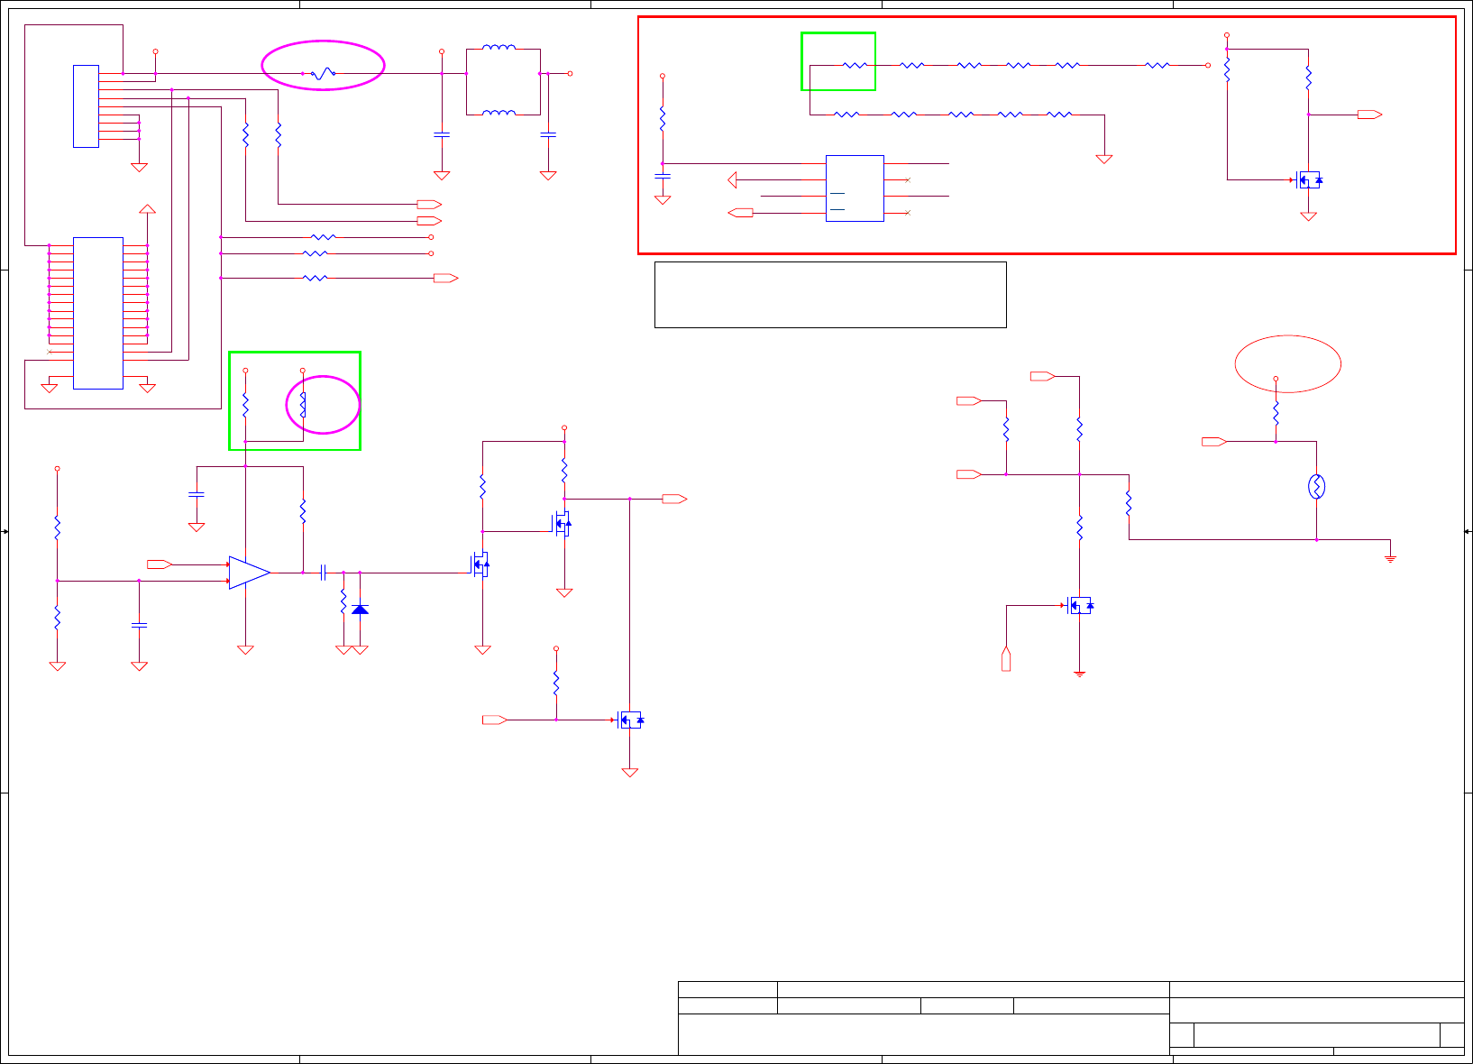Image resolution: width=1473 pixels, height=1064 pixels.
Task: Click the empty text note box below the red frame
Action: [830, 295]
